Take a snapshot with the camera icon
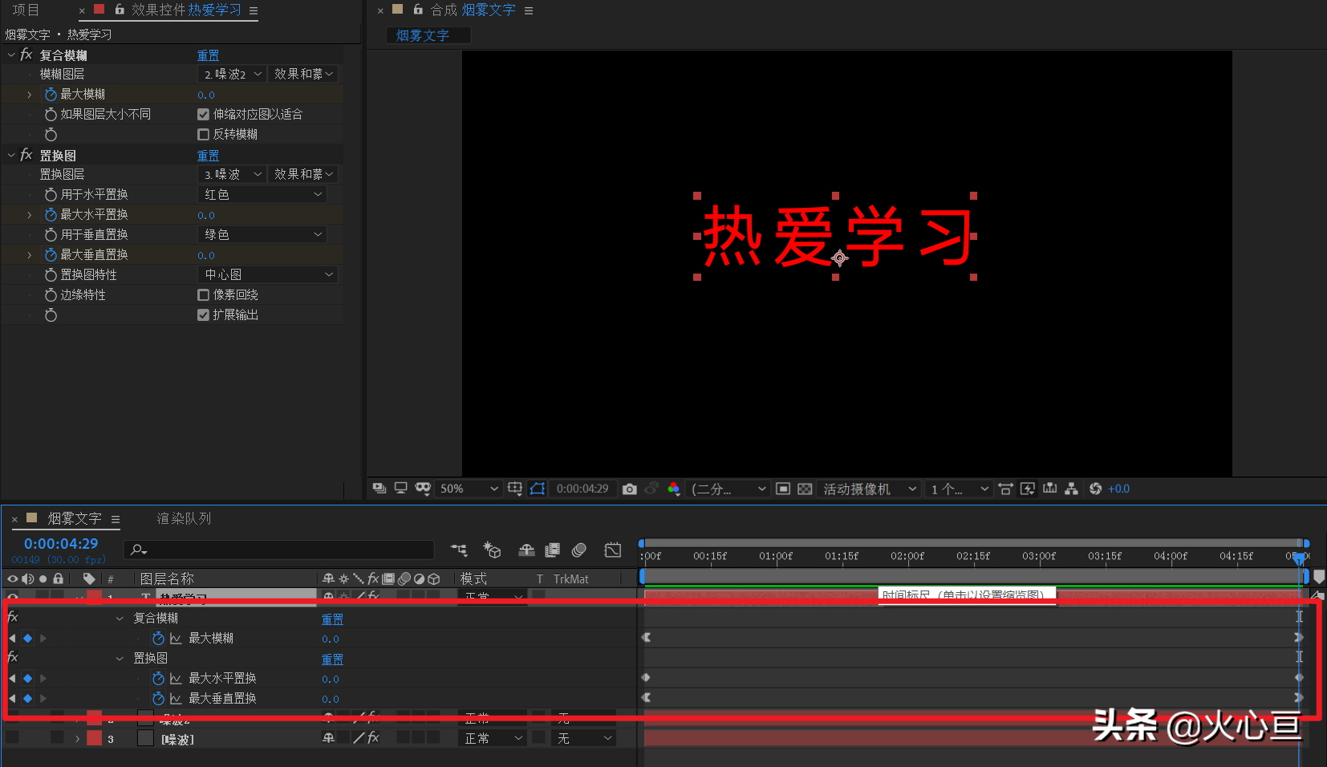Image resolution: width=1327 pixels, height=767 pixels. point(630,489)
